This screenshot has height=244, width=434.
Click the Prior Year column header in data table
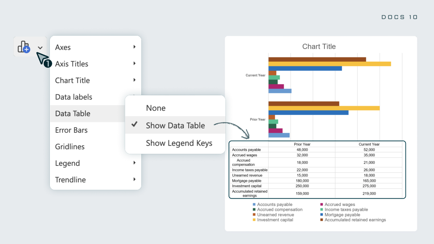coord(302,144)
